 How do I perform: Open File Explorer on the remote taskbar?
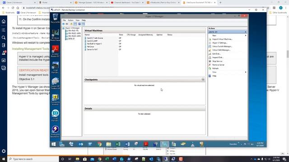pyautogui.click(x=109, y=144)
